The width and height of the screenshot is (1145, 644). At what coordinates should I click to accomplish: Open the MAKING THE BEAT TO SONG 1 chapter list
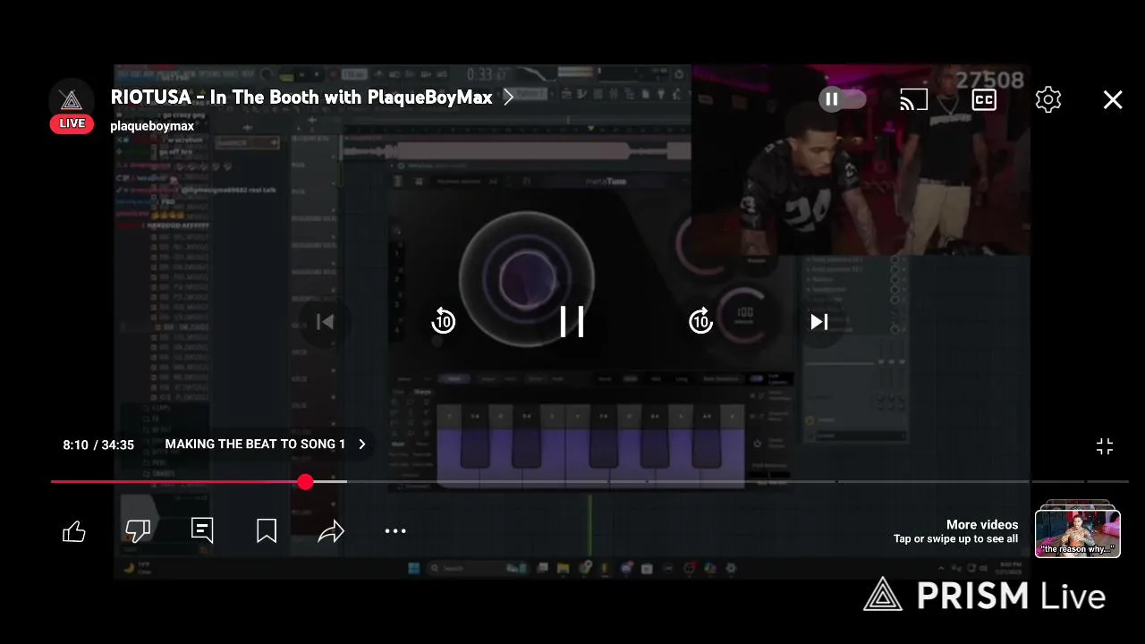[266, 444]
